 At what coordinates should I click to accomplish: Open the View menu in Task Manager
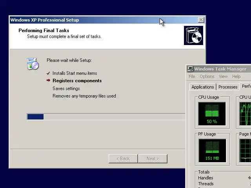coord(223,76)
